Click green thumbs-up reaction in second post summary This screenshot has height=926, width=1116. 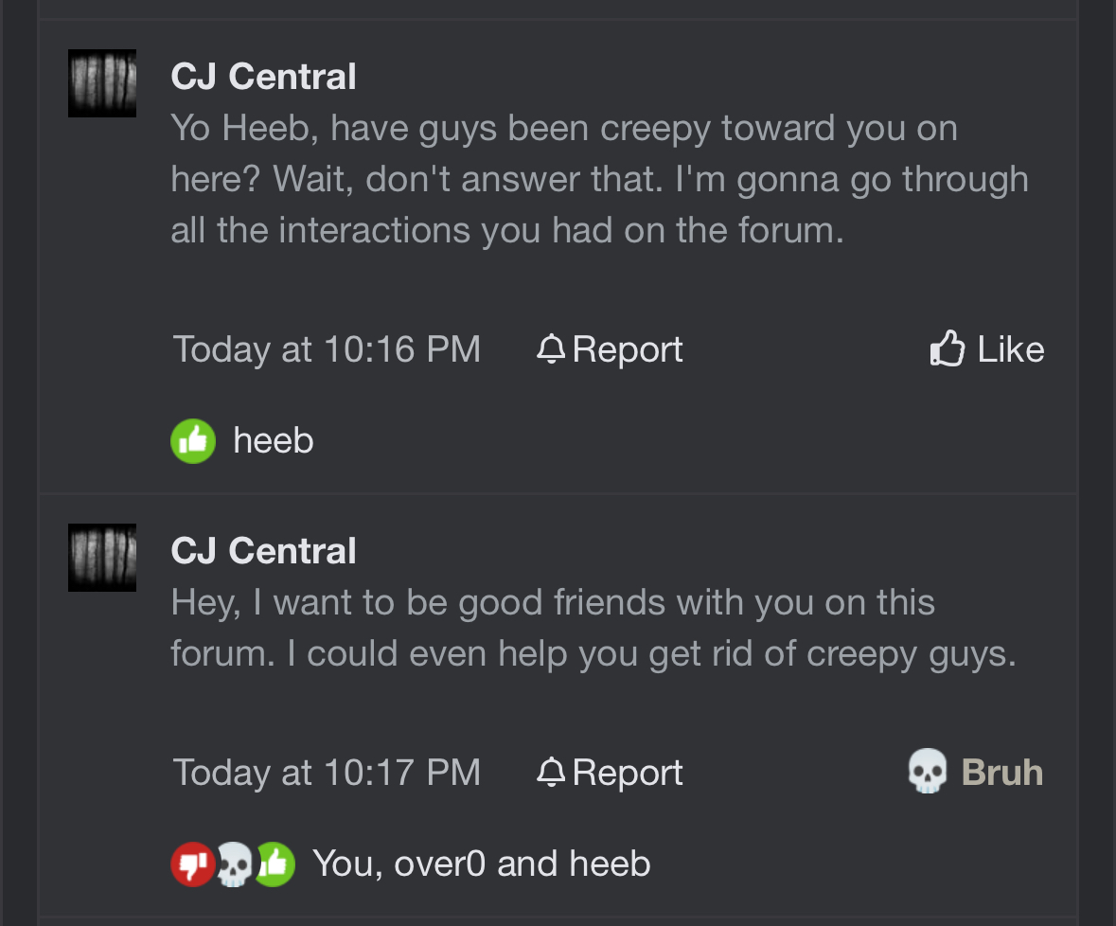(x=275, y=864)
